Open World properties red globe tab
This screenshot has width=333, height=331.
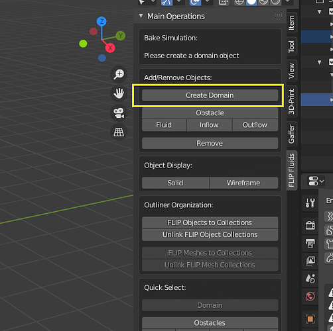click(x=310, y=296)
